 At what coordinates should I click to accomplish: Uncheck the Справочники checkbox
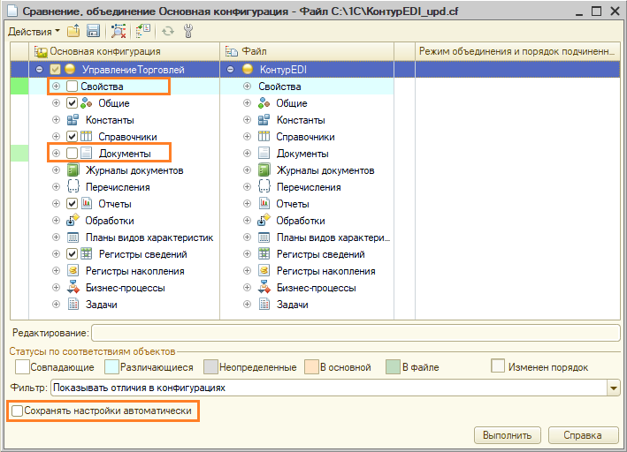(72, 137)
